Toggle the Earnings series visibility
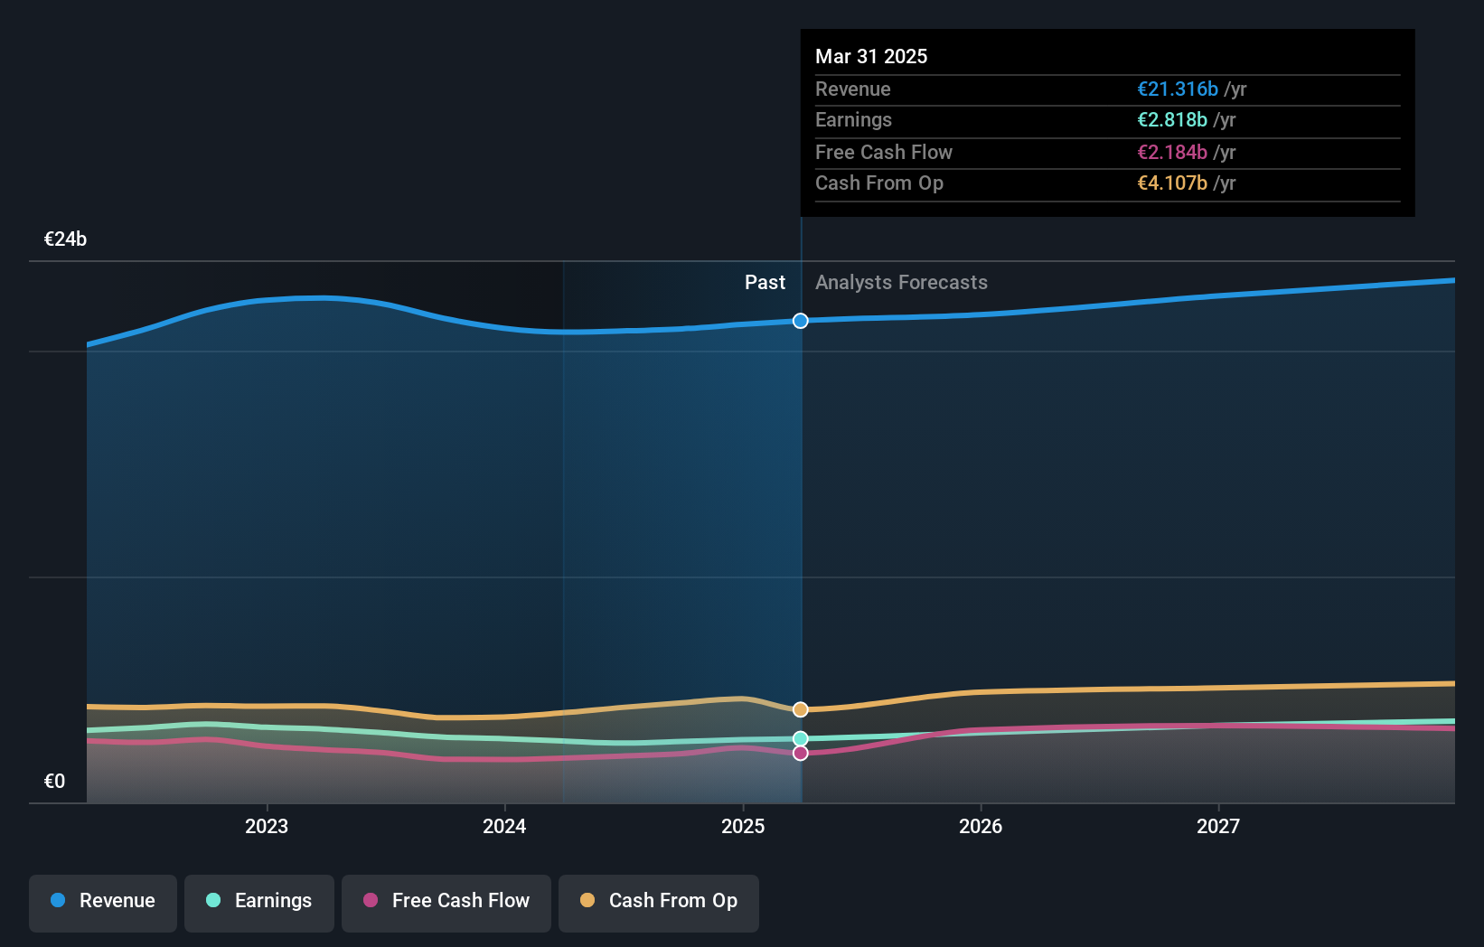1484x947 pixels. point(259,902)
